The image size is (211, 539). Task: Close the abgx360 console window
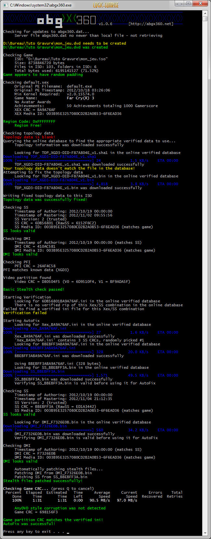(200, 3)
